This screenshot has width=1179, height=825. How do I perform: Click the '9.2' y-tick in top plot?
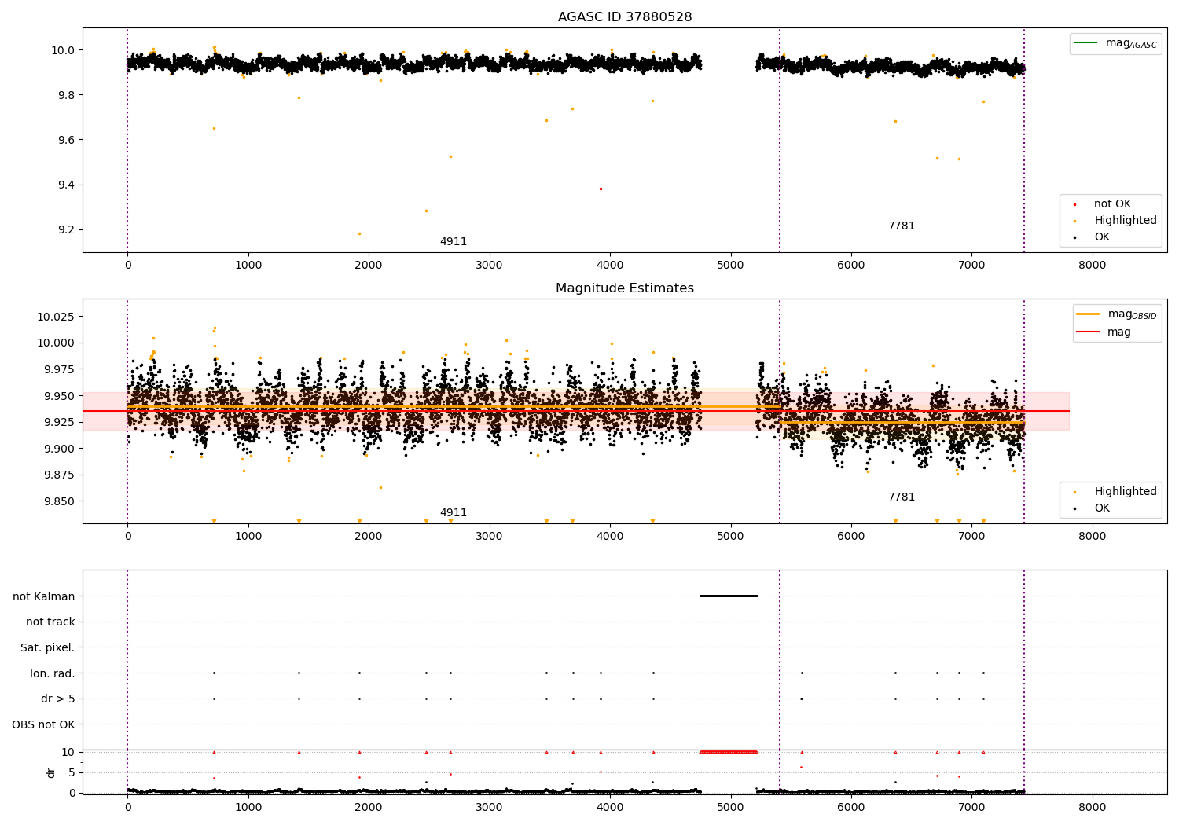pyautogui.click(x=66, y=229)
